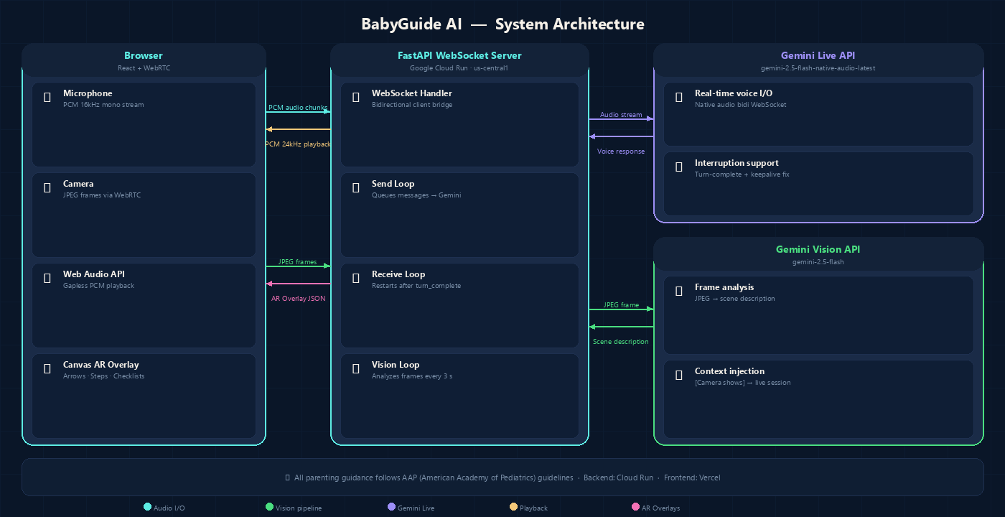Click the FastAPI WebSocket Server panel title
Viewport: 1005px width, 517px height.
pyautogui.click(x=459, y=55)
